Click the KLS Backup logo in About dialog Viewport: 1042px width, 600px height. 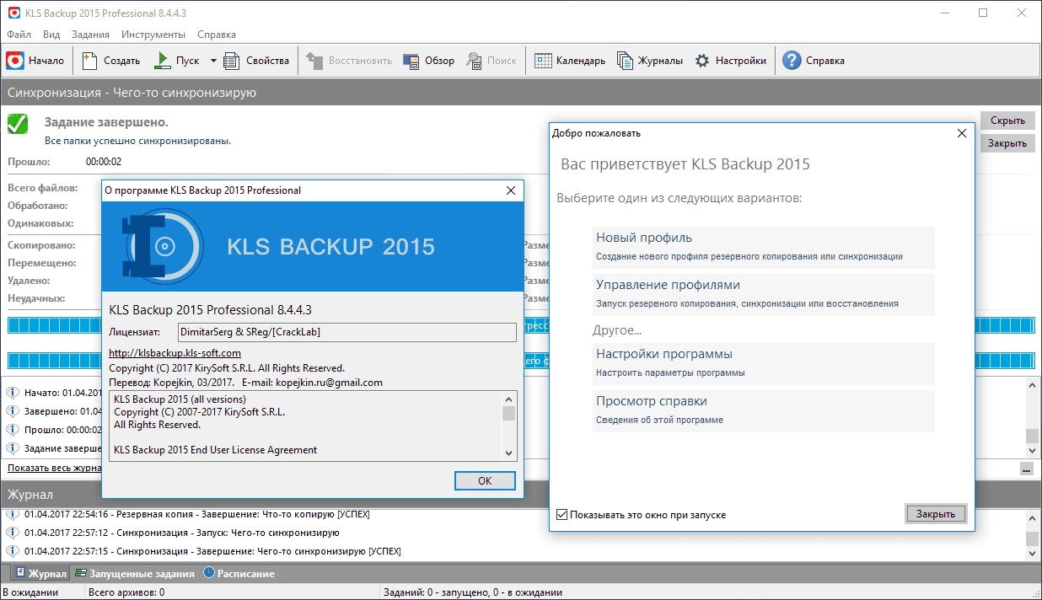click(x=163, y=247)
